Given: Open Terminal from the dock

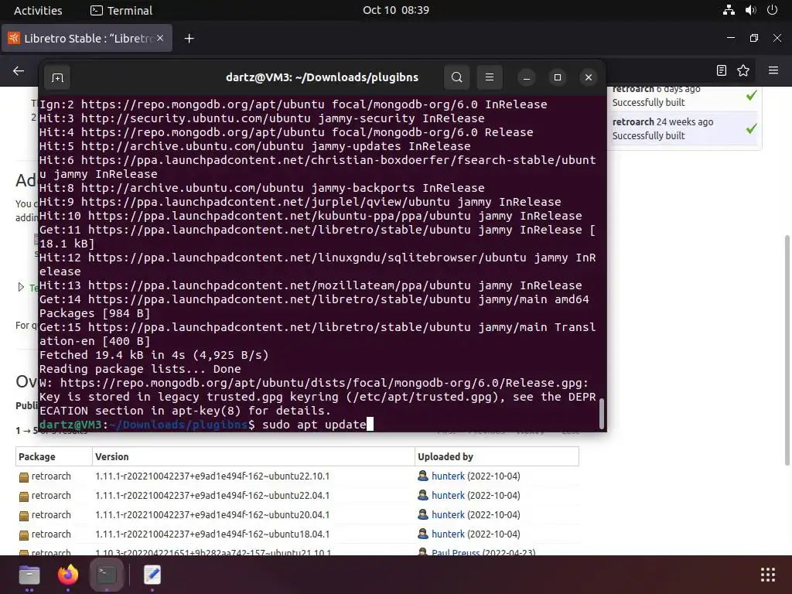Looking at the screenshot, I should [106, 575].
